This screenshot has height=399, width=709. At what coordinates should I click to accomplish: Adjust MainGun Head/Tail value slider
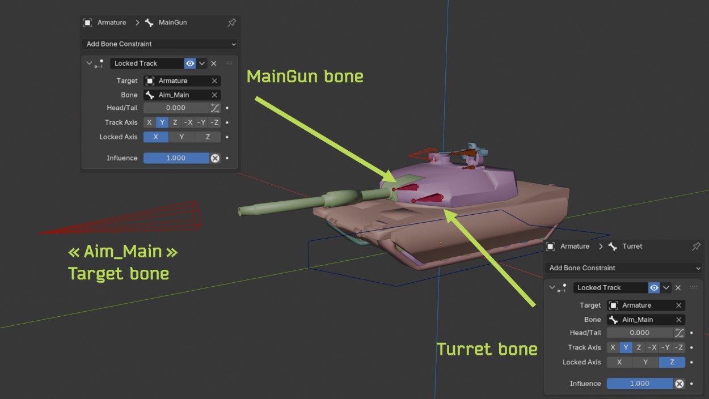point(176,108)
